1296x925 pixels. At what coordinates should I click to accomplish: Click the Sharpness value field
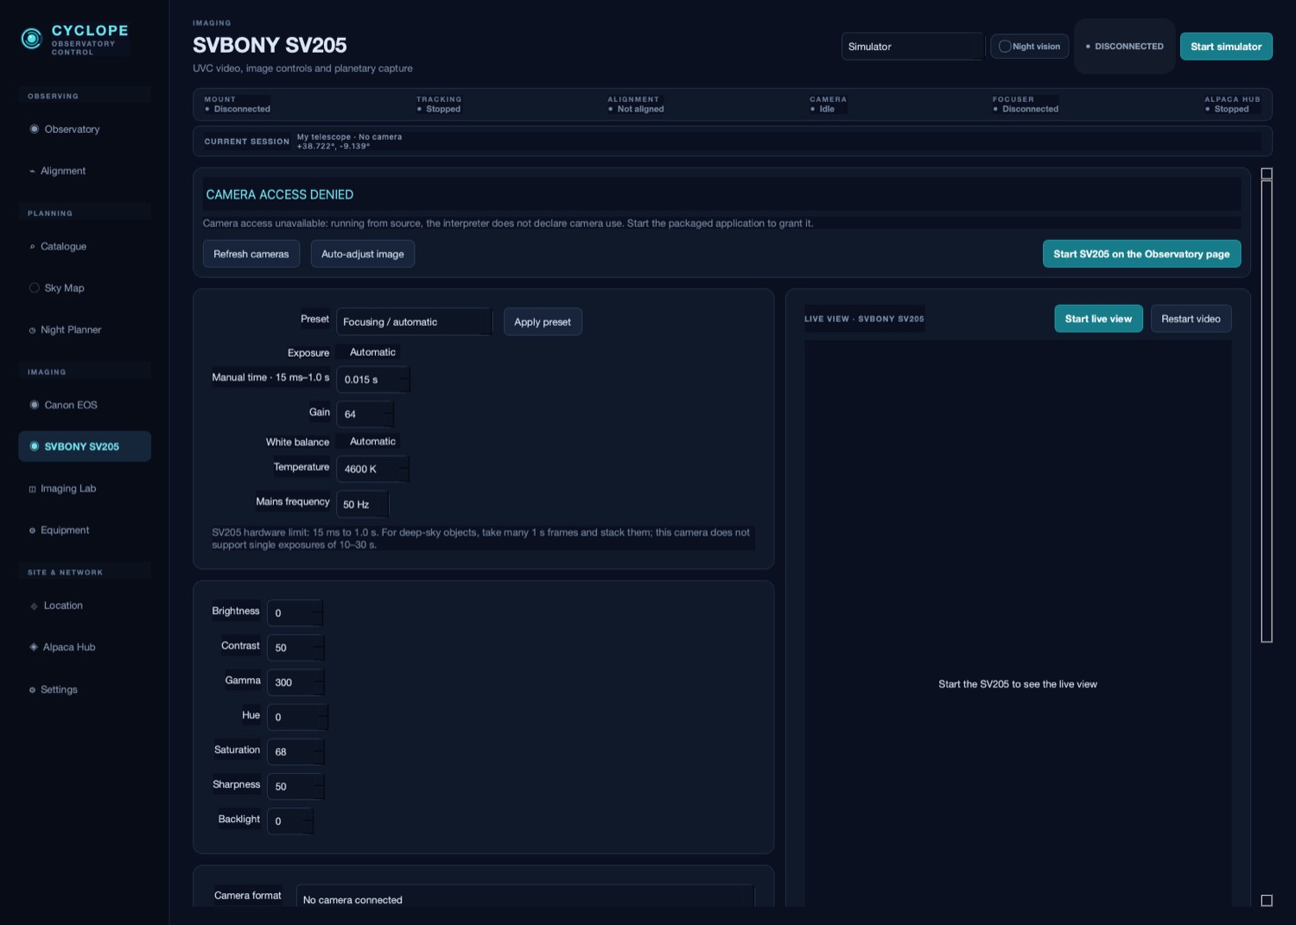coord(296,786)
